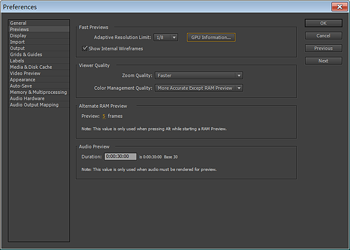Switch to Output preferences
350x250 pixels.
pyautogui.click(x=39, y=48)
